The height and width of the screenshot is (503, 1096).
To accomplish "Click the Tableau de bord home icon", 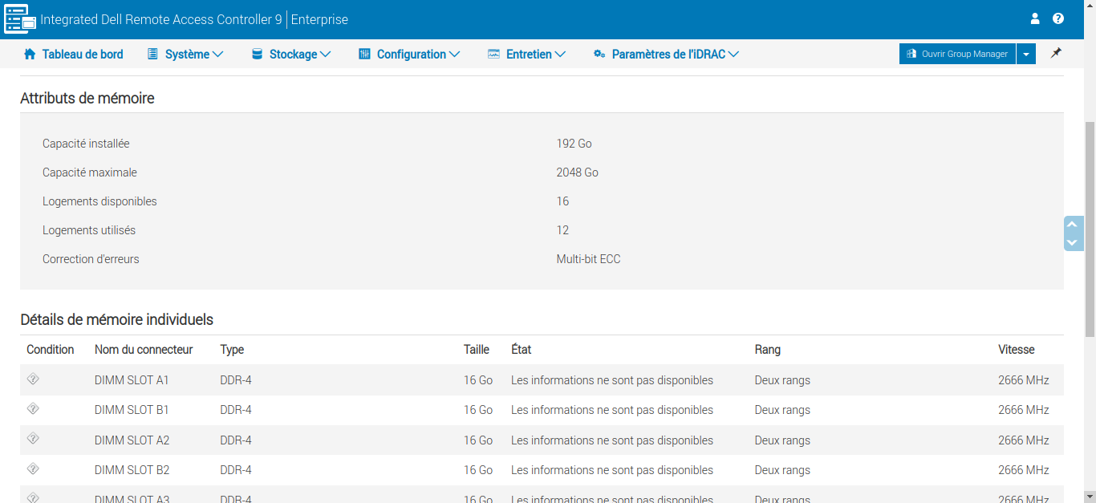I will [x=30, y=55].
